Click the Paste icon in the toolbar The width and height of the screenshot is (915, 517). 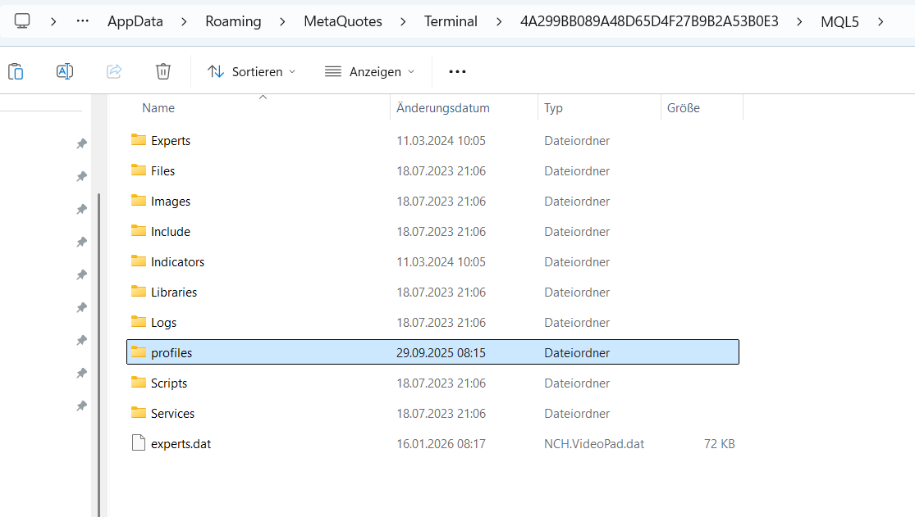(x=16, y=71)
